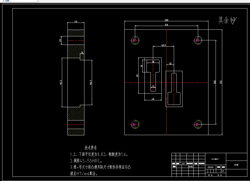This screenshot has height=181, width=250.
Task: Select the bottom hatched area of the section view
Action: [76, 132]
